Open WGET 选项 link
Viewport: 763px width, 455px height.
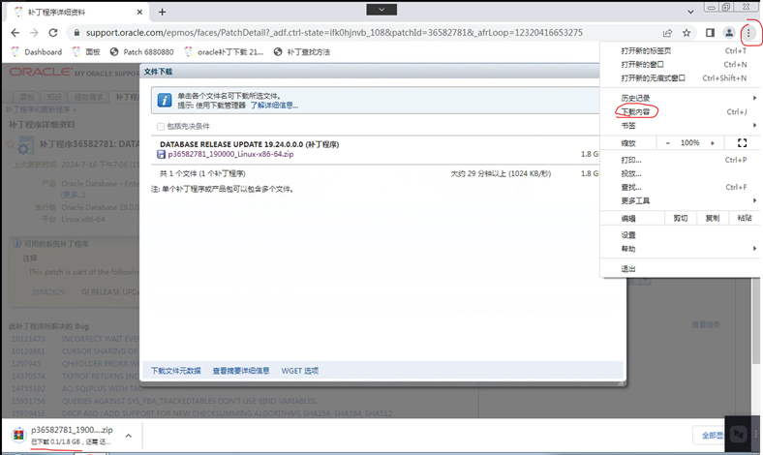(x=300, y=371)
